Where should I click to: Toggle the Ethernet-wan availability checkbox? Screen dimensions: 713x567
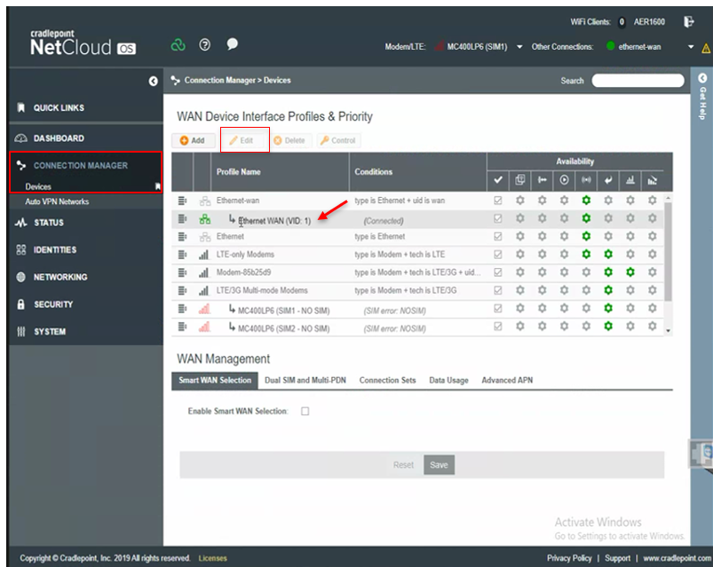click(x=498, y=201)
